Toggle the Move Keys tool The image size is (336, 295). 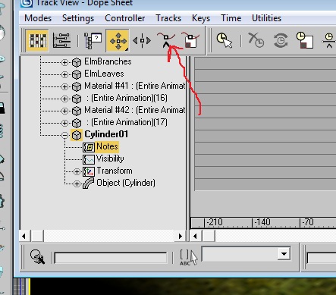pos(118,40)
